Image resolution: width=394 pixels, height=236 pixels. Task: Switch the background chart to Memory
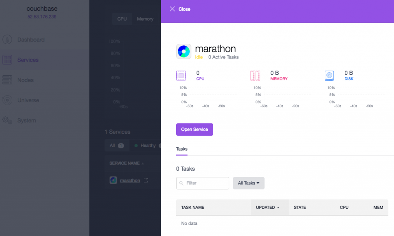pyautogui.click(x=145, y=19)
